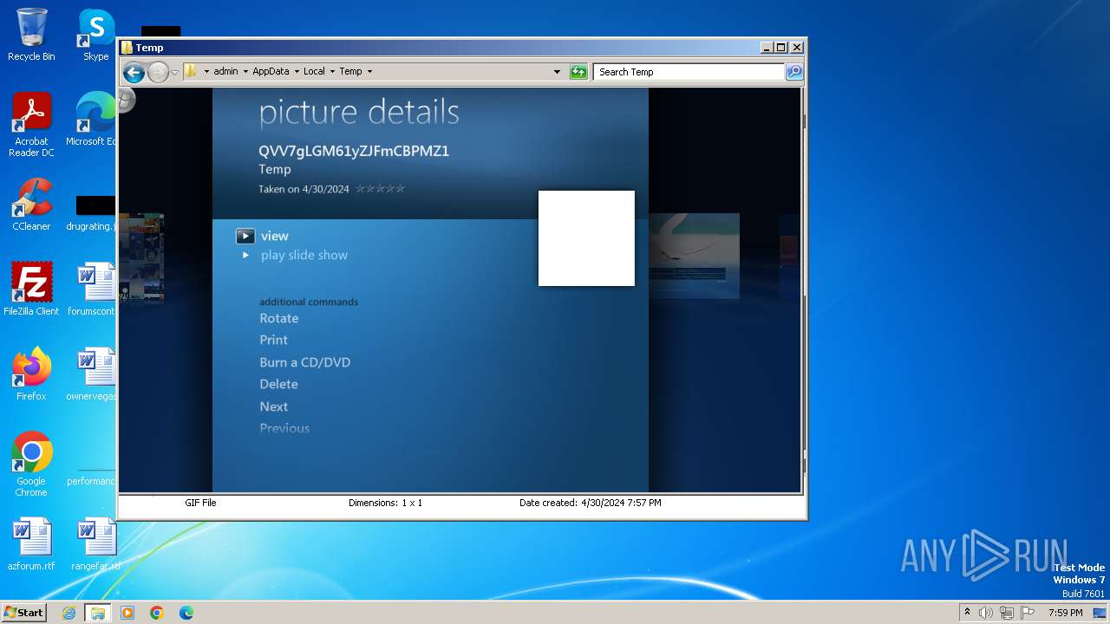Open the Firefox desktop icon

(31, 374)
